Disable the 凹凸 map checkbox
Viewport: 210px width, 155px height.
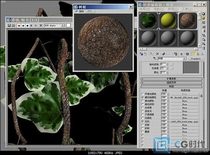142,122
